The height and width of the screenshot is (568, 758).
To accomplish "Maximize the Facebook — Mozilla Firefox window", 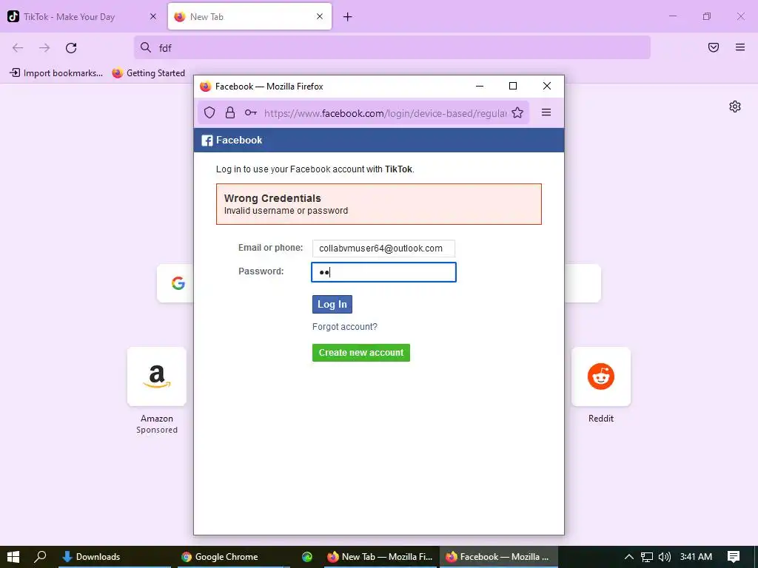I will (513, 86).
